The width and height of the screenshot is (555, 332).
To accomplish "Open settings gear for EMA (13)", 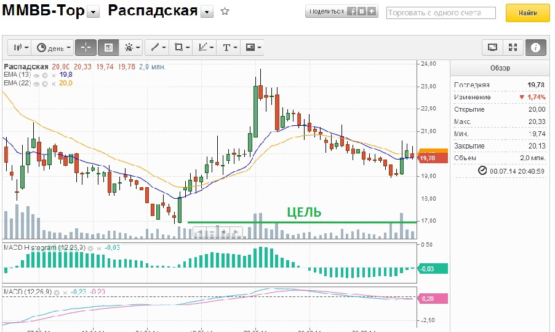I will [45, 75].
